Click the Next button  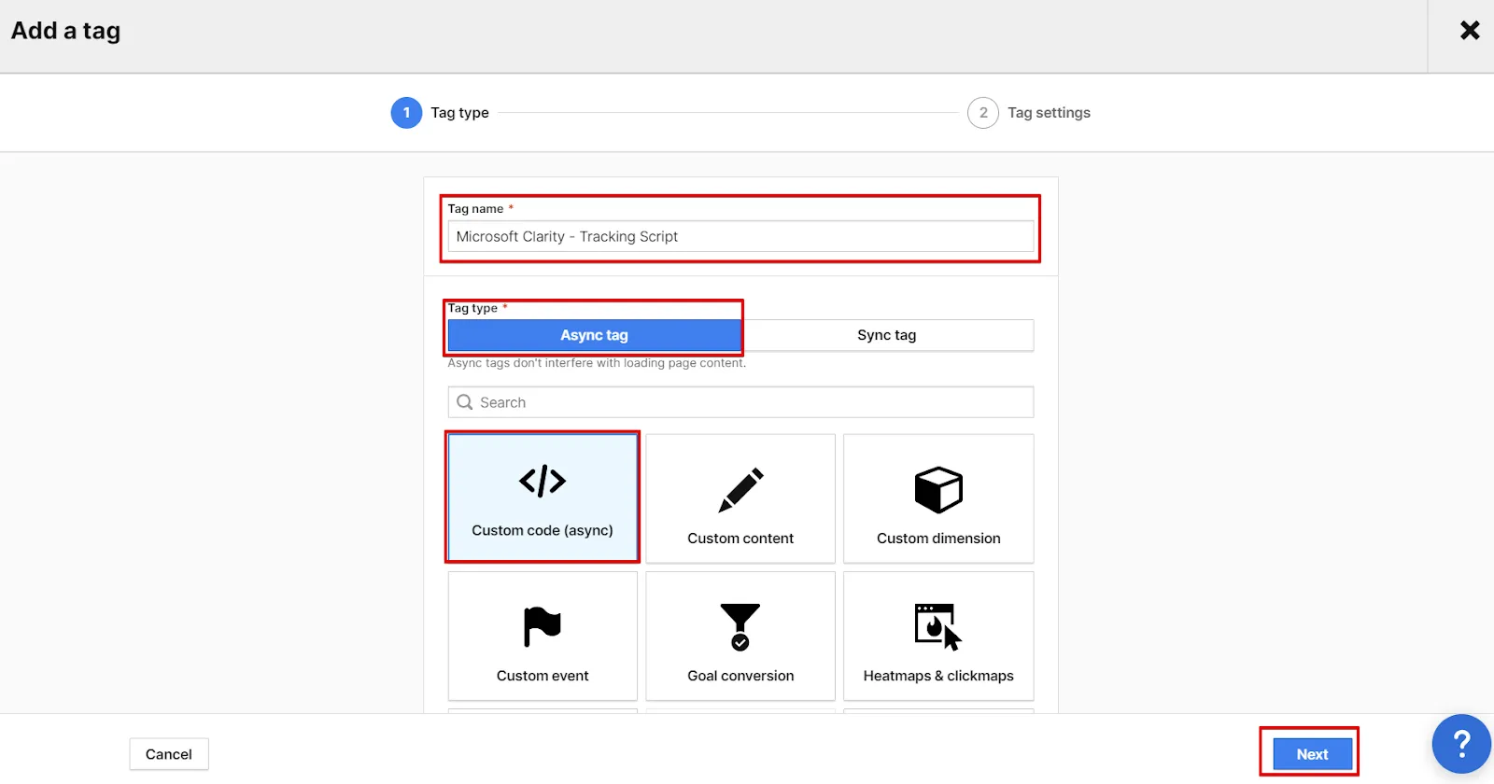(x=1312, y=754)
